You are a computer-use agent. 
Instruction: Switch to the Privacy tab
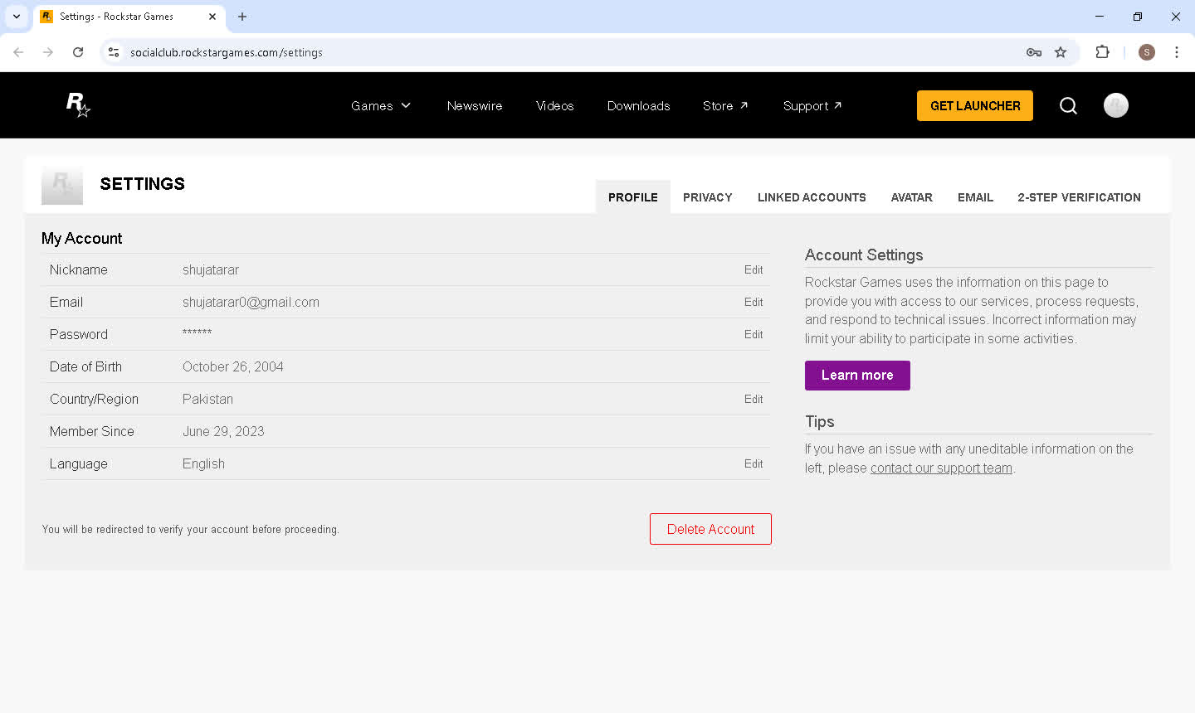(x=707, y=197)
